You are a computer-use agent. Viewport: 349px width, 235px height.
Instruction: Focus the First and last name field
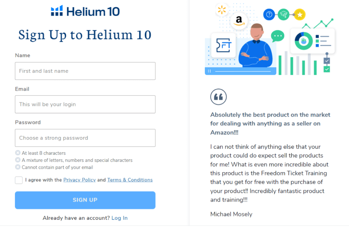coord(85,71)
